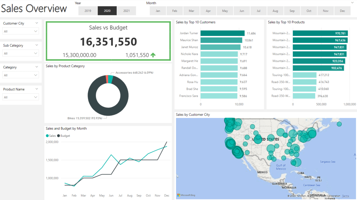Click the green up arrow variance indicator

tap(153, 55)
